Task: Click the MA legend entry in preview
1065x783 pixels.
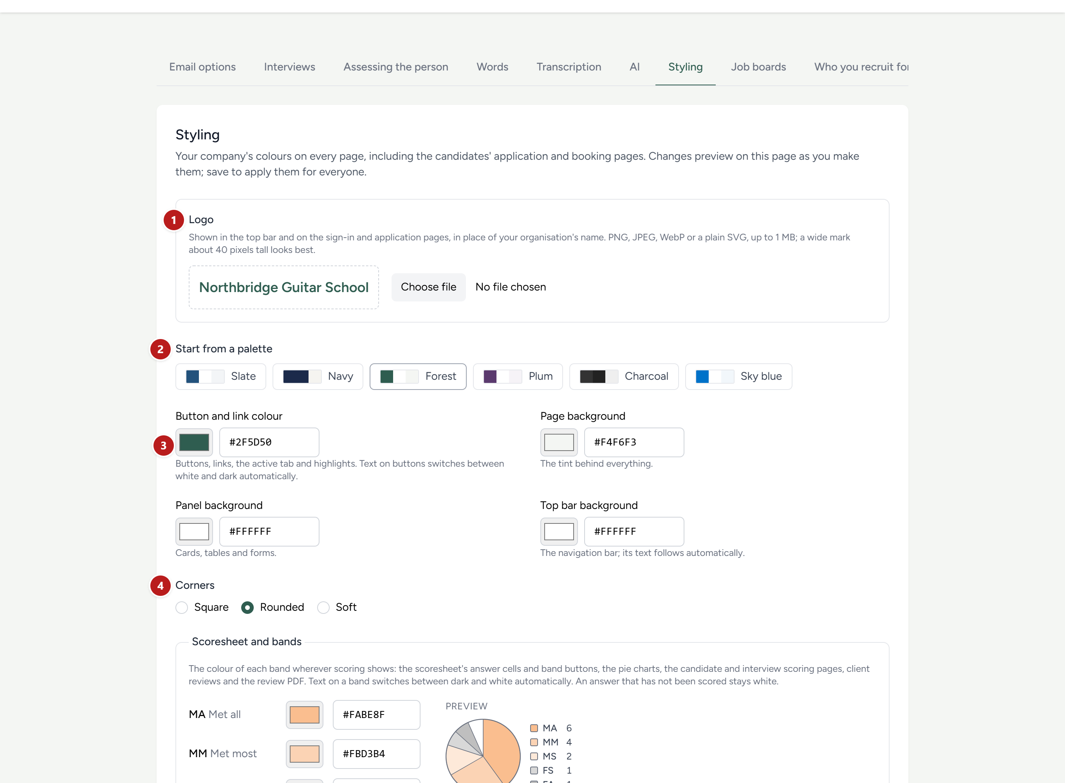Action: pyautogui.click(x=551, y=728)
